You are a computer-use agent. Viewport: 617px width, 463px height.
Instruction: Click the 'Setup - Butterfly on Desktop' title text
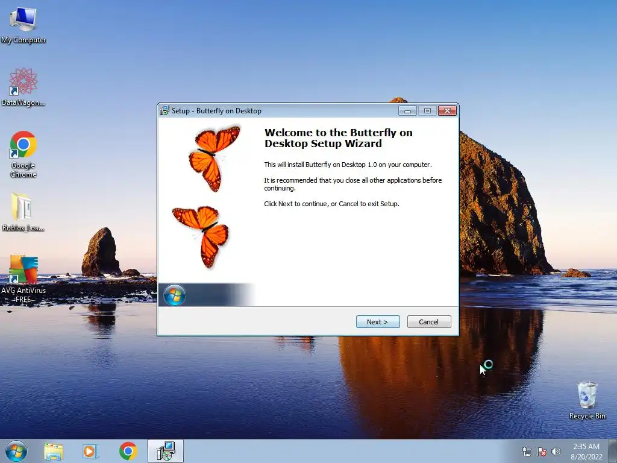[216, 111]
